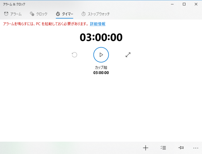Switch to the アラーム tab label
Viewport: 202px width, 154px height.
[x=16, y=14]
